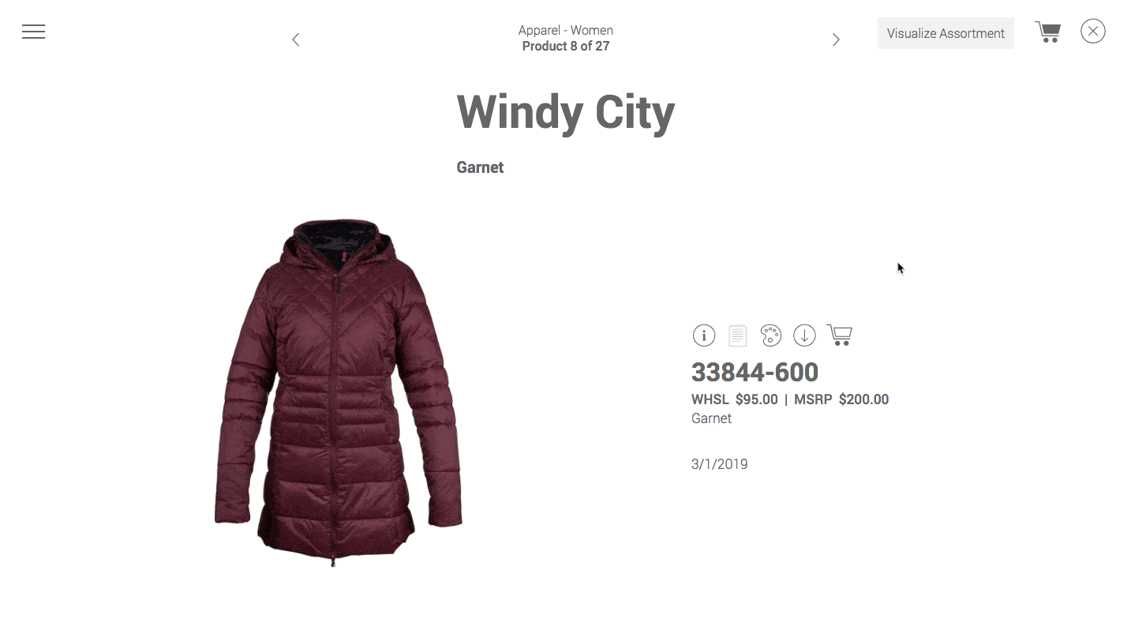Open the notes notepad icon
The image size is (1131, 626).
click(737, 335)
